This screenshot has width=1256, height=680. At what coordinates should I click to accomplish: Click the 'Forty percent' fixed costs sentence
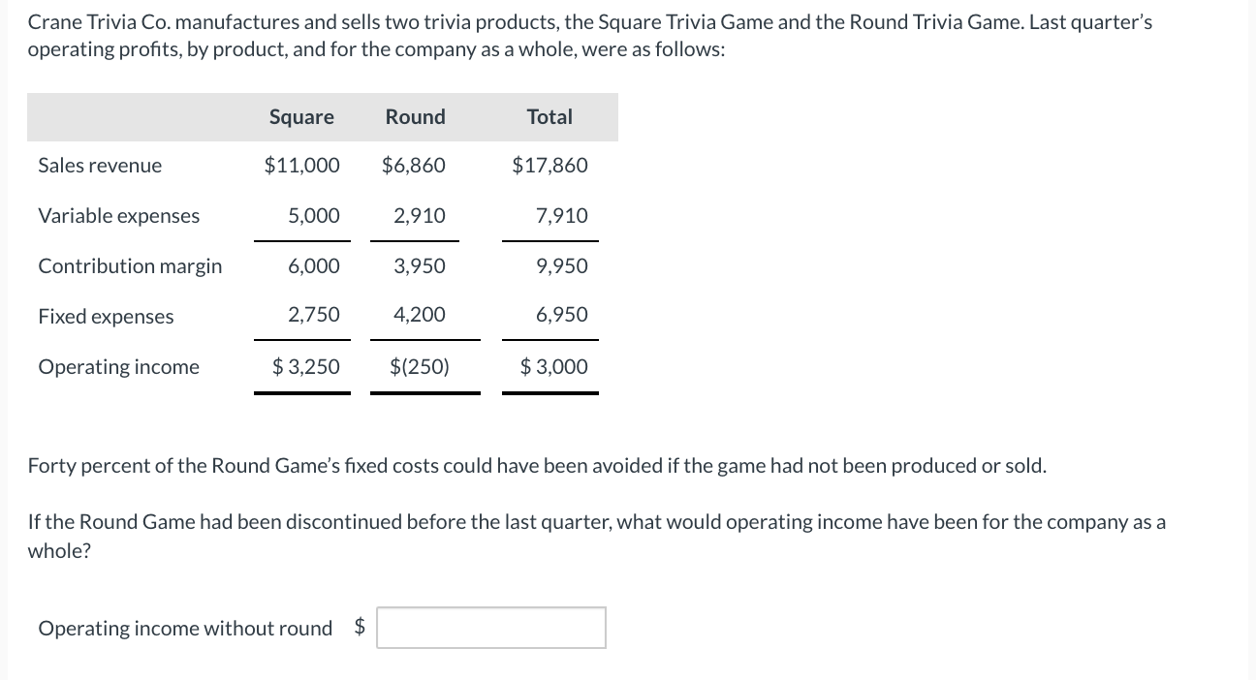tap(537, 466)
